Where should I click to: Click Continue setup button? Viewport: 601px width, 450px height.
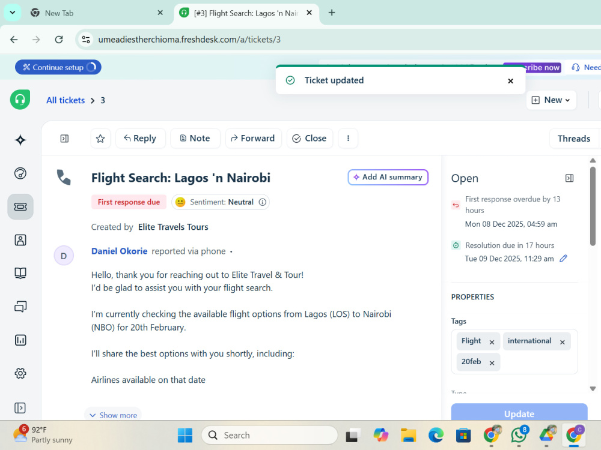tap(58, 67)
